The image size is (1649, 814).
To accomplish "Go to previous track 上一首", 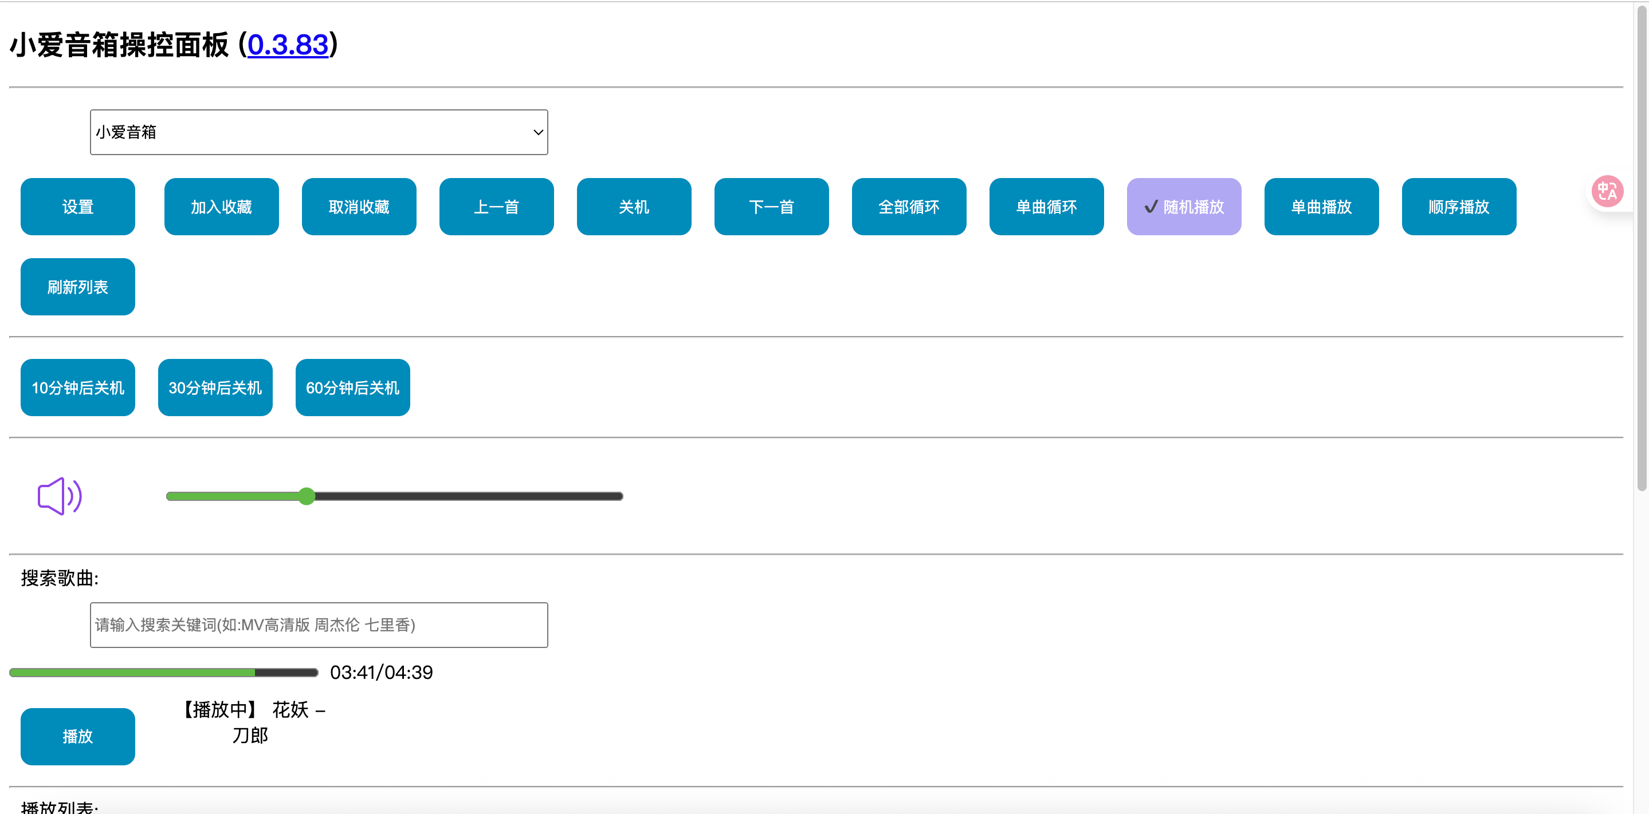I will click(x=496, y=207).
